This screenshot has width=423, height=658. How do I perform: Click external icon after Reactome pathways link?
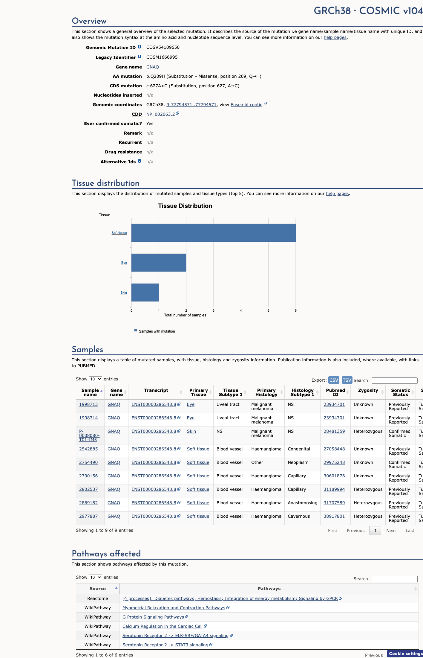tap(341, 598)
